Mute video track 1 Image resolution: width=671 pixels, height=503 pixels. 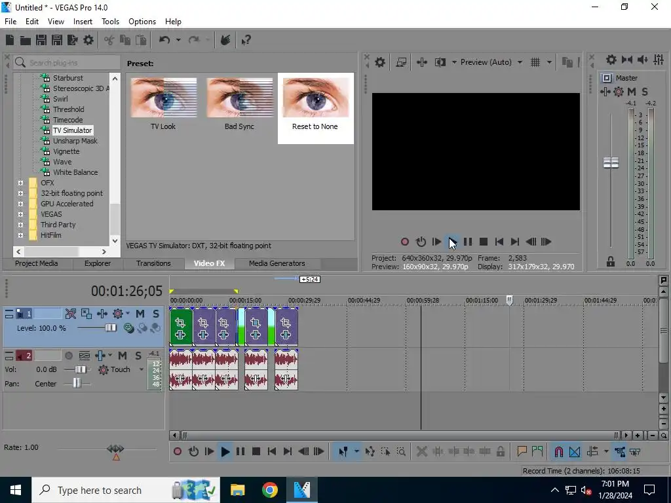click(x=140, y=314)
